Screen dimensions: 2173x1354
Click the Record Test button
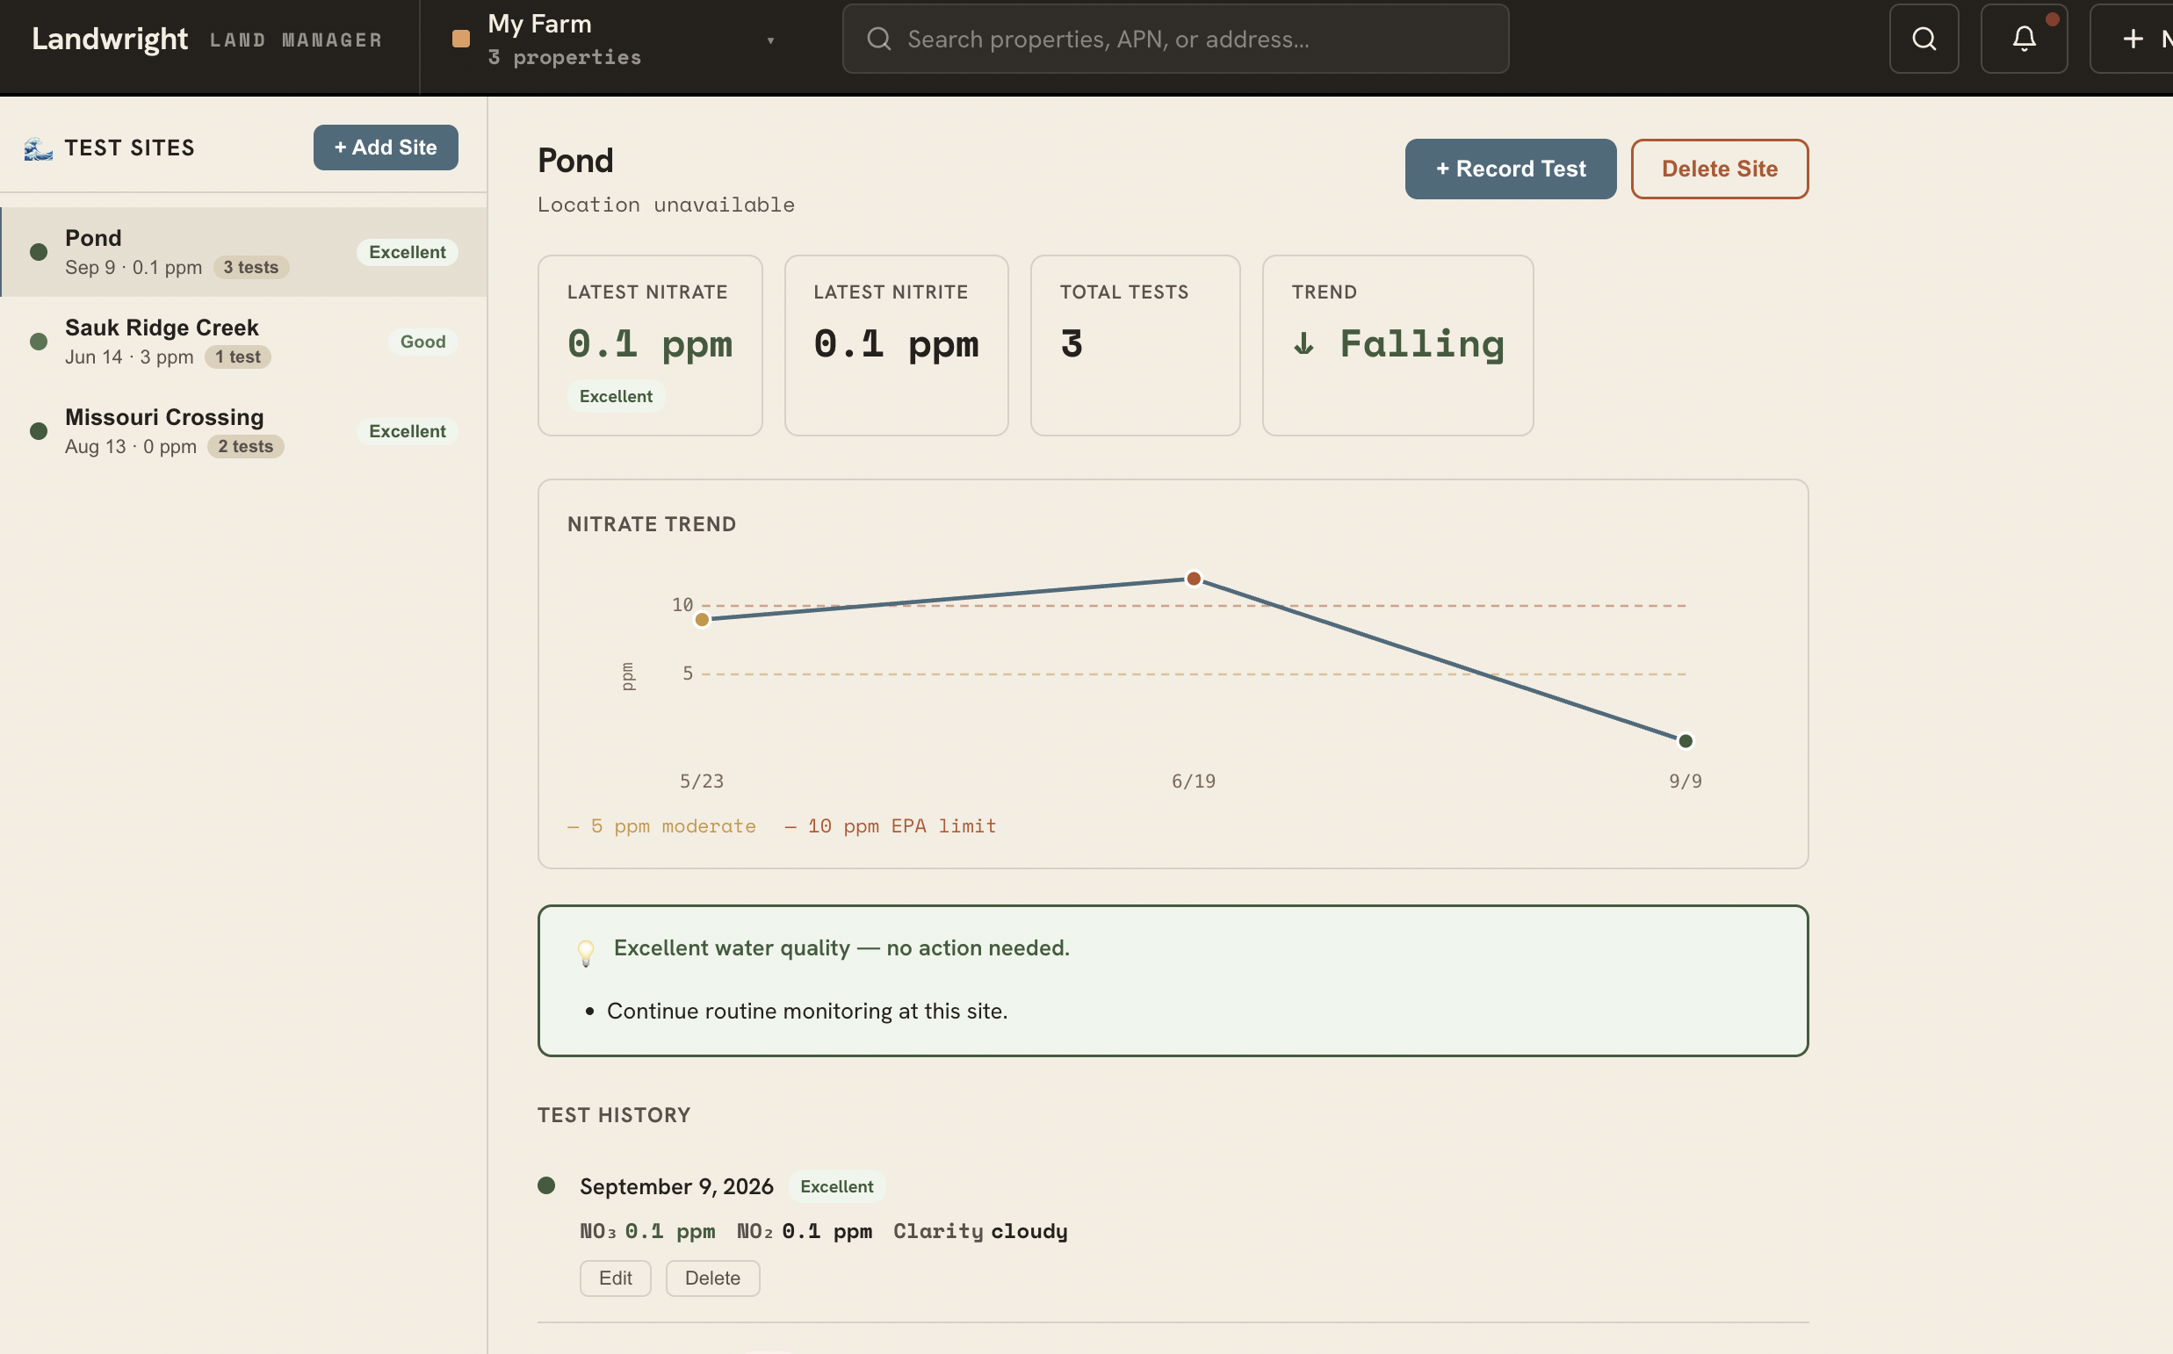click(x=1510, y=169)
